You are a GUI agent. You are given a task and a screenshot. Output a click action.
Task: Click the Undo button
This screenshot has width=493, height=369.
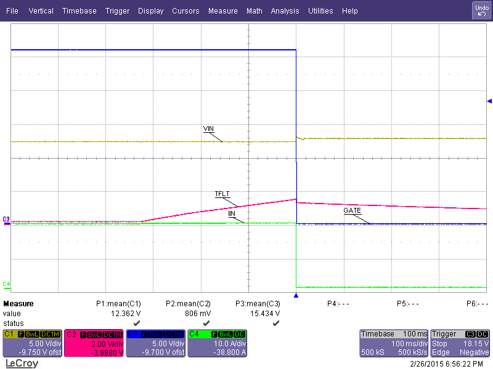point(481,10)
